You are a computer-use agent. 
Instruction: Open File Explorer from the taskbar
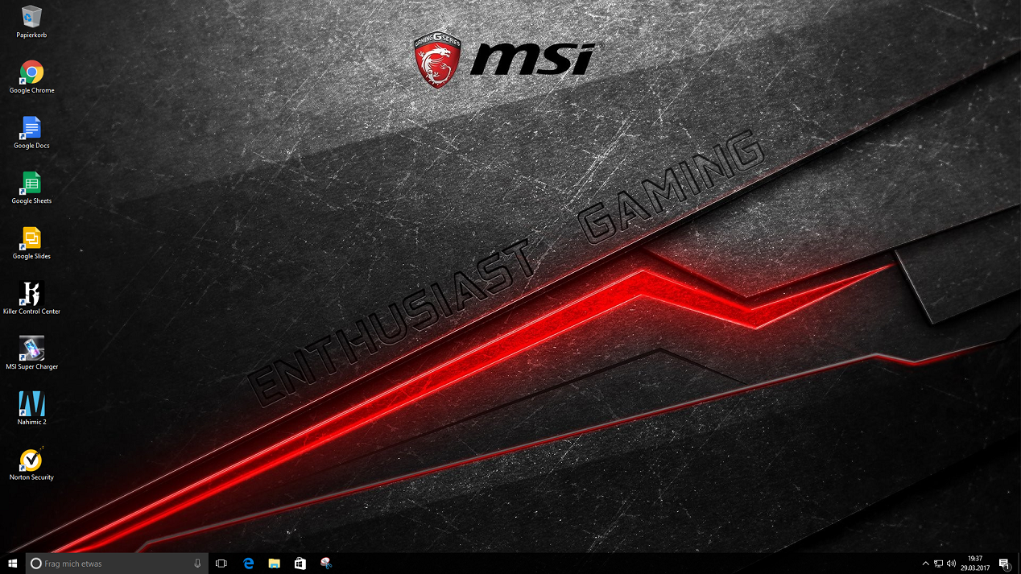tap(274, 564)
